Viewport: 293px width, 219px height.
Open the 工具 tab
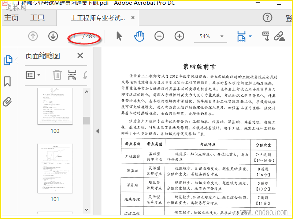(37, 18)
